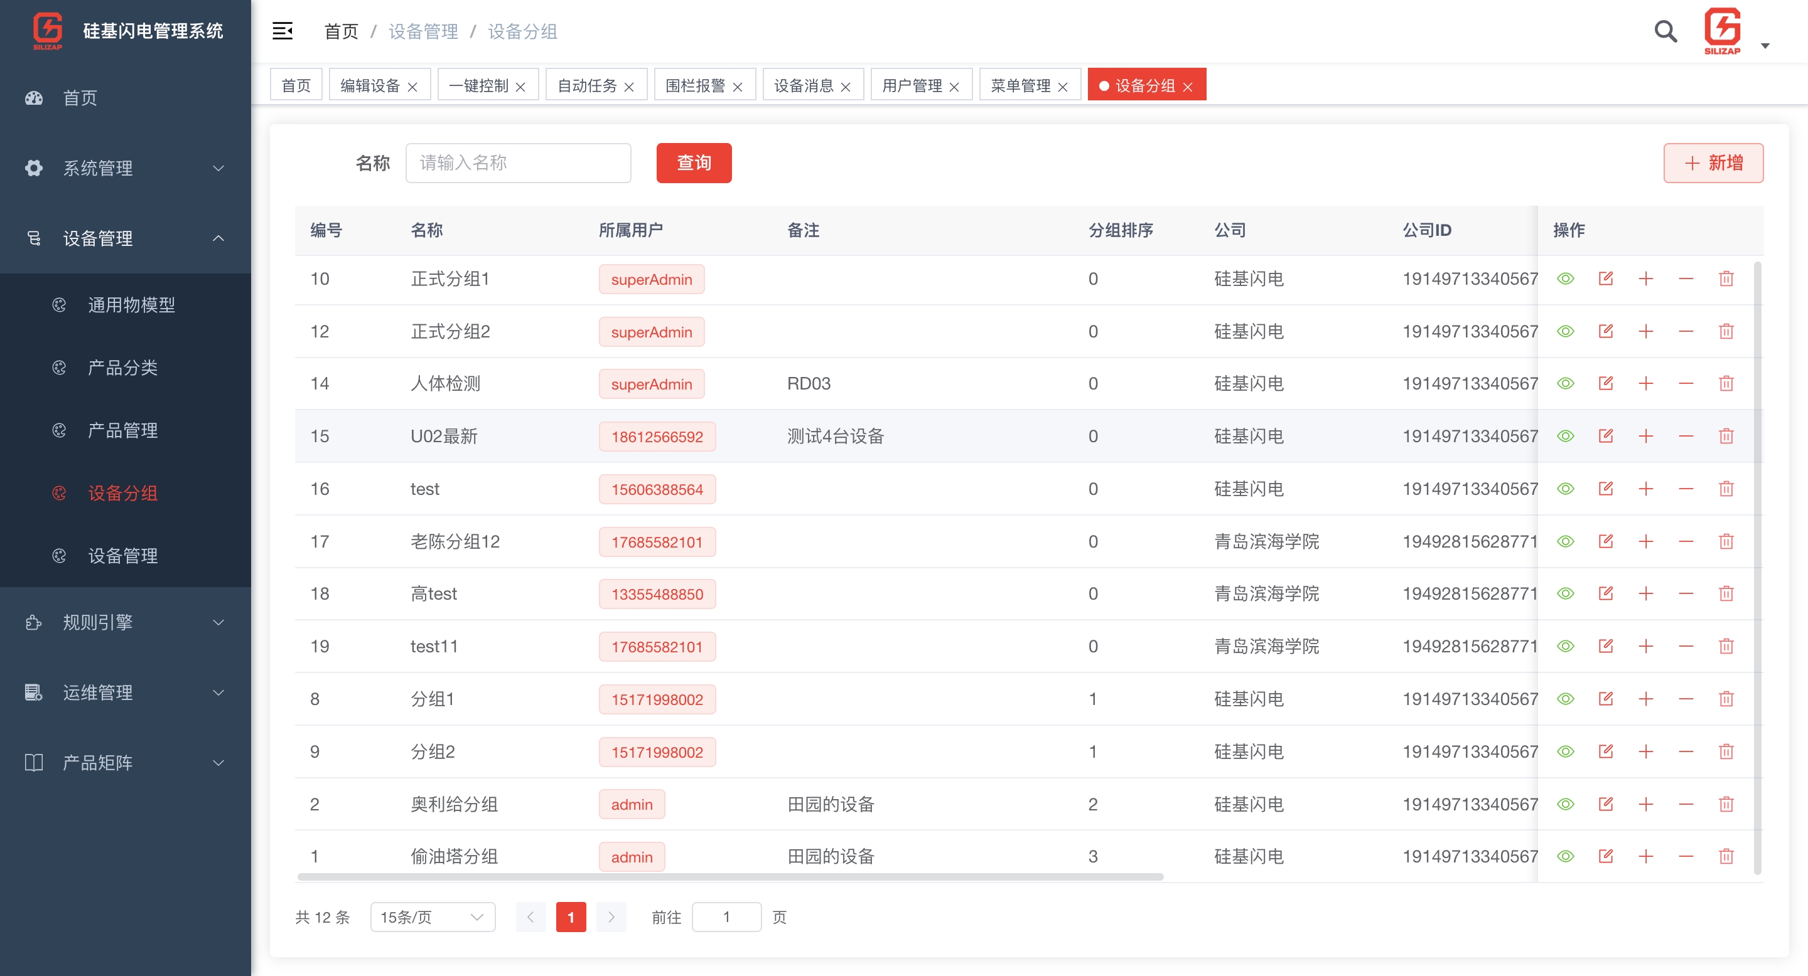Edit the U02最新 group with pencil icon
This screenshot has height=976, width=1808.
coord(1606,435)
